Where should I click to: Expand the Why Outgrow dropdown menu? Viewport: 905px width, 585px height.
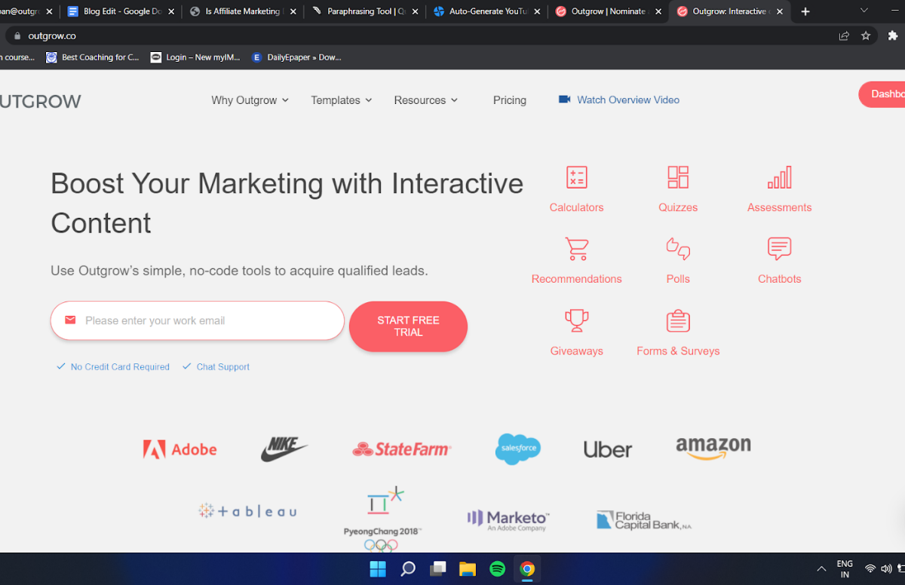coord(250,100)
